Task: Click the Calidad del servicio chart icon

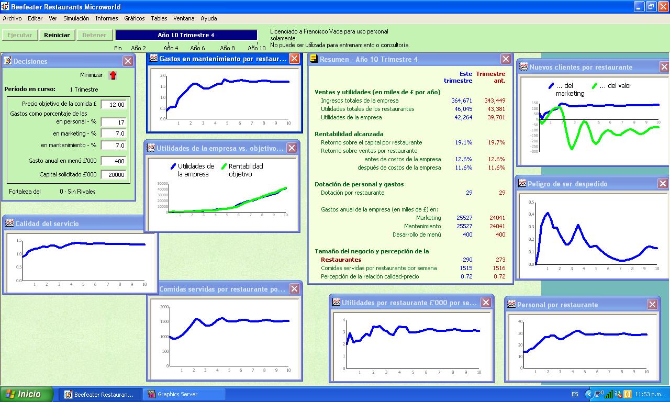Action: tap(9, 224)
